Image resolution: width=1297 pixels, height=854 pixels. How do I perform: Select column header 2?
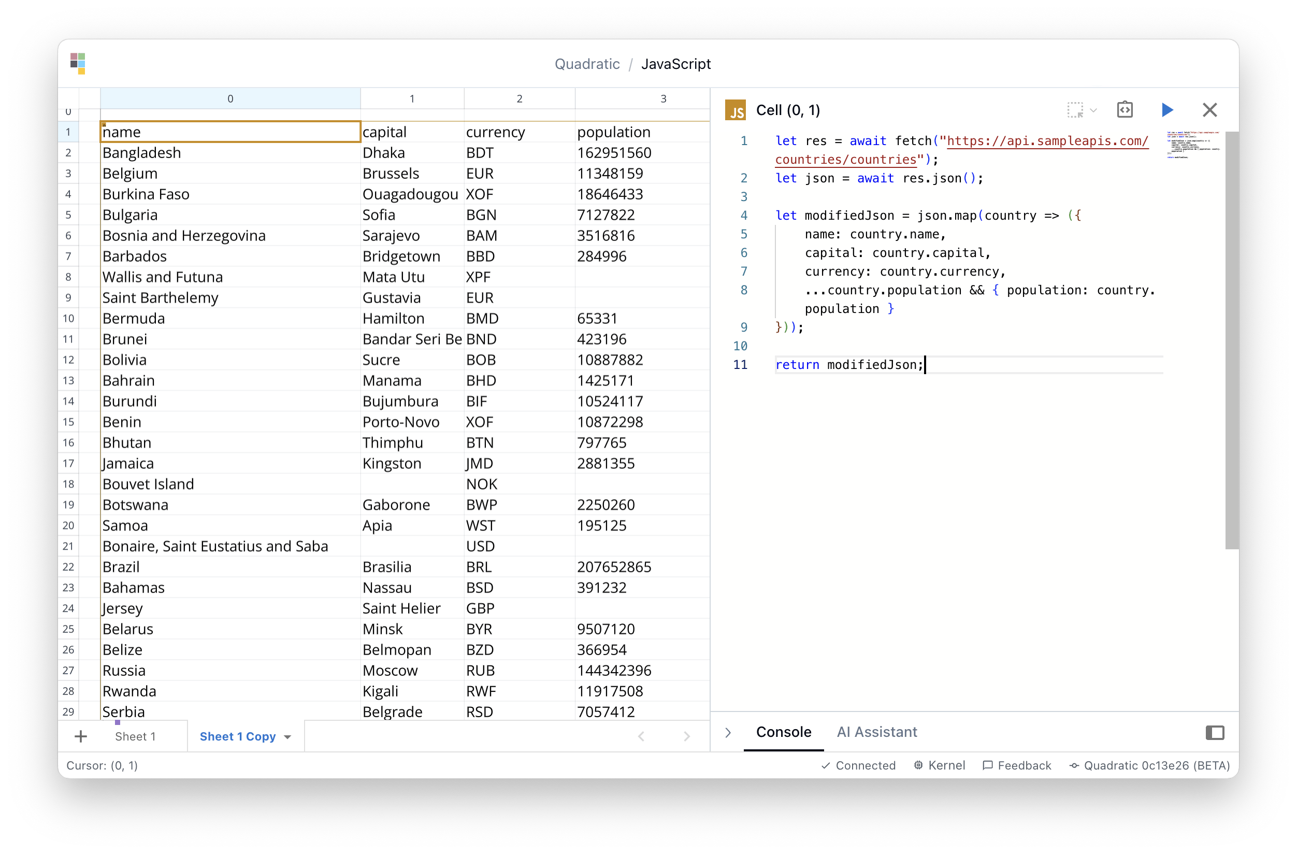(x=520, y=98)
